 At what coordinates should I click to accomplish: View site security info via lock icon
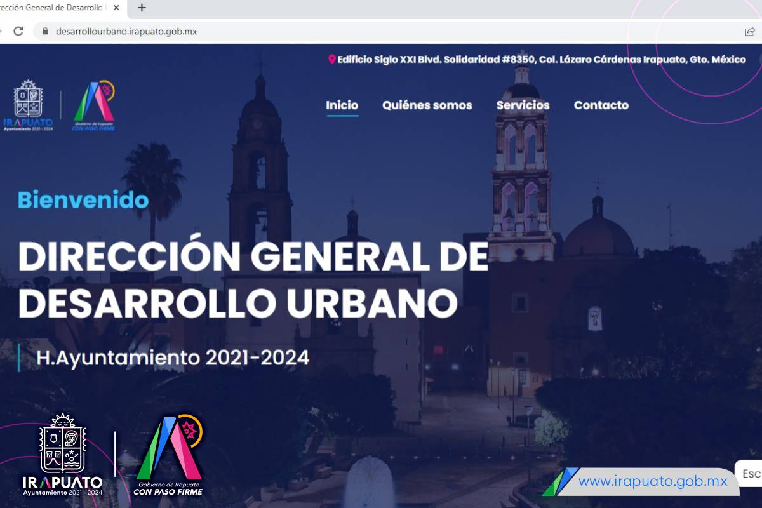(44, 30)
